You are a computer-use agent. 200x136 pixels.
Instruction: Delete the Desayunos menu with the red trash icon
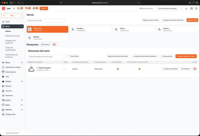(54, 44)
